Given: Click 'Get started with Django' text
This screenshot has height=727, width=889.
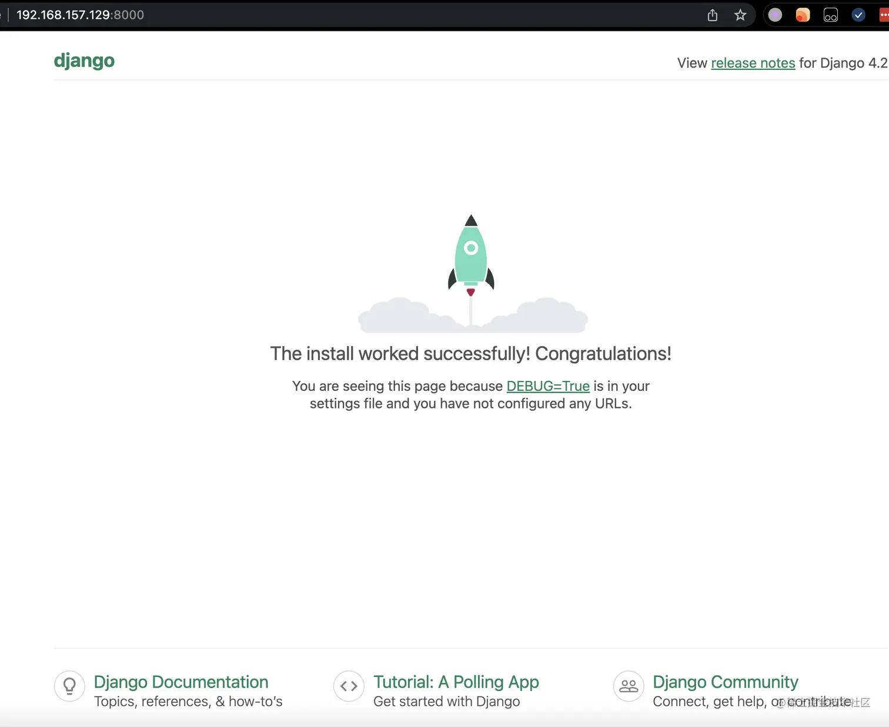Looking at the screenshot, I should click(x=447, y=702).
